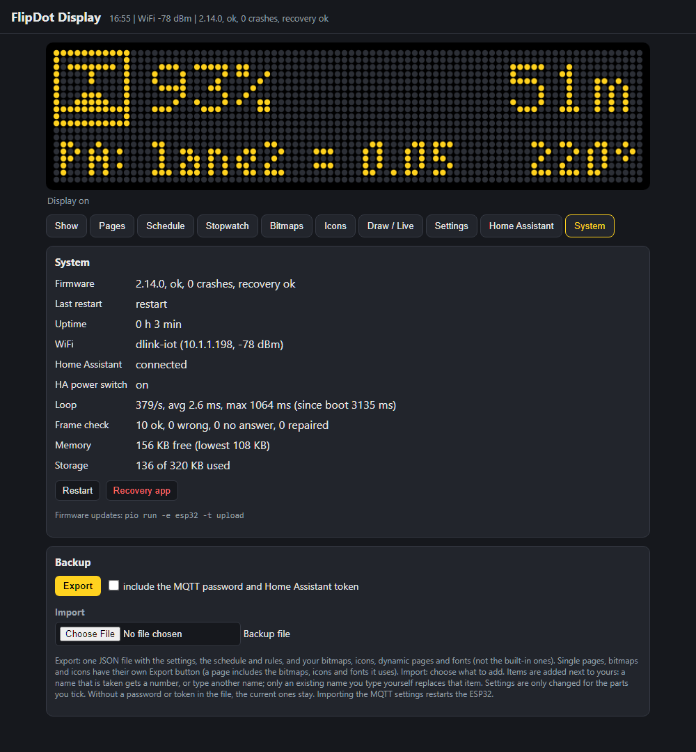Select the Stopwatch tab
This screenshot has height=752, width=696.
coord(227,226)
